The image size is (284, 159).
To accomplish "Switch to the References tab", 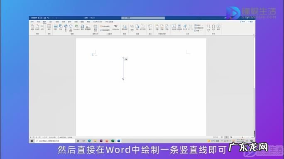I will tap(64, 22).
